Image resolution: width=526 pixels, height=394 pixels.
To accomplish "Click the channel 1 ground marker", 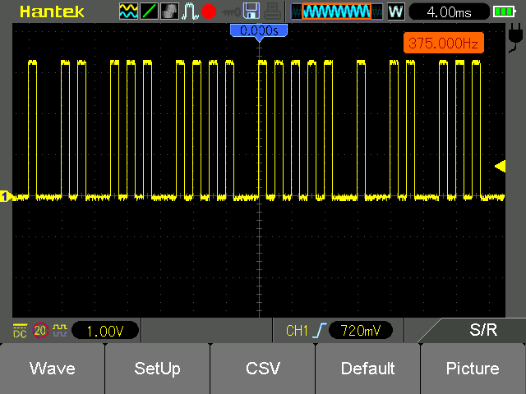I will tap(6, 196).
